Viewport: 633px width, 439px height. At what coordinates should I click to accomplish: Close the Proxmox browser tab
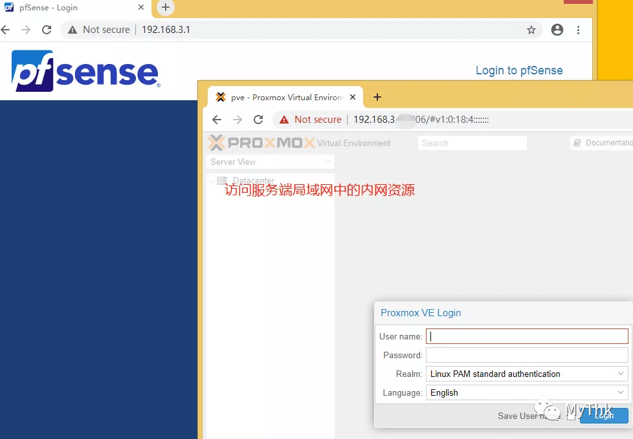click(353, 97)
